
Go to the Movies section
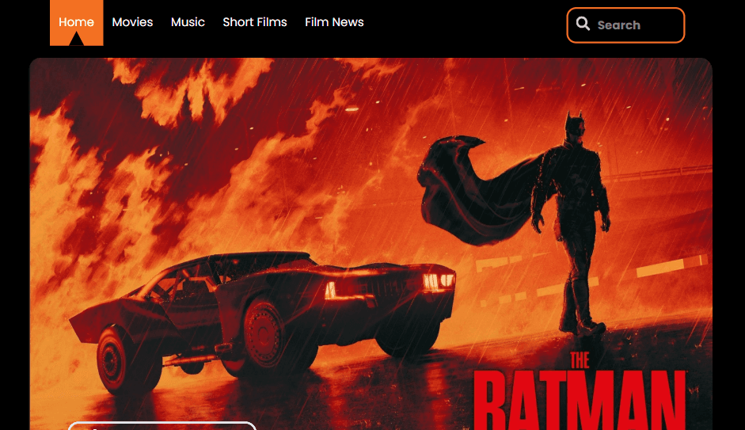[x=132, y=22]
